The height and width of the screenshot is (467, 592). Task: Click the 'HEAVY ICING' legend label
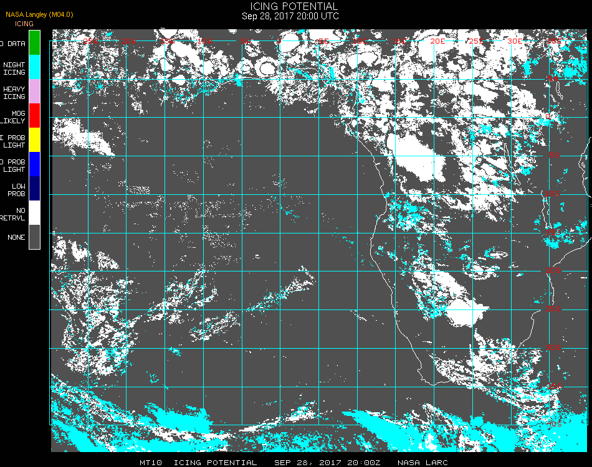tap(14, 93)
